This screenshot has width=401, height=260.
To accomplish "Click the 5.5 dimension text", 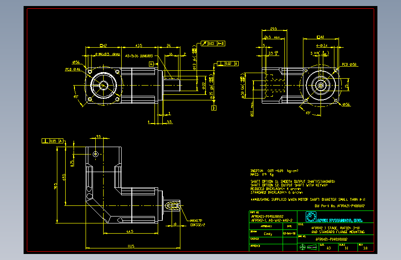I will [x=169, y=122].
